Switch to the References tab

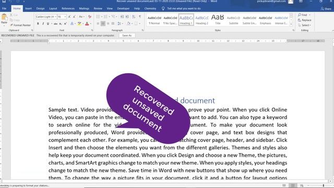click(68, 9)
